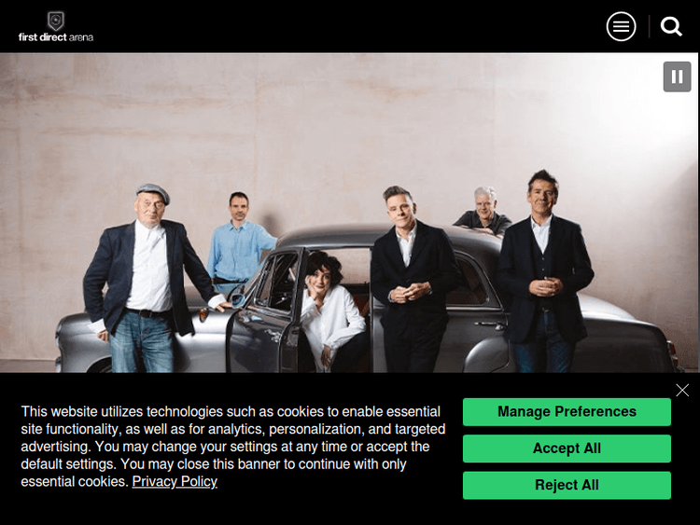Click the woman sitting in the car
The height and width of the screenshot is (525, 700).
tap(330, 310)
